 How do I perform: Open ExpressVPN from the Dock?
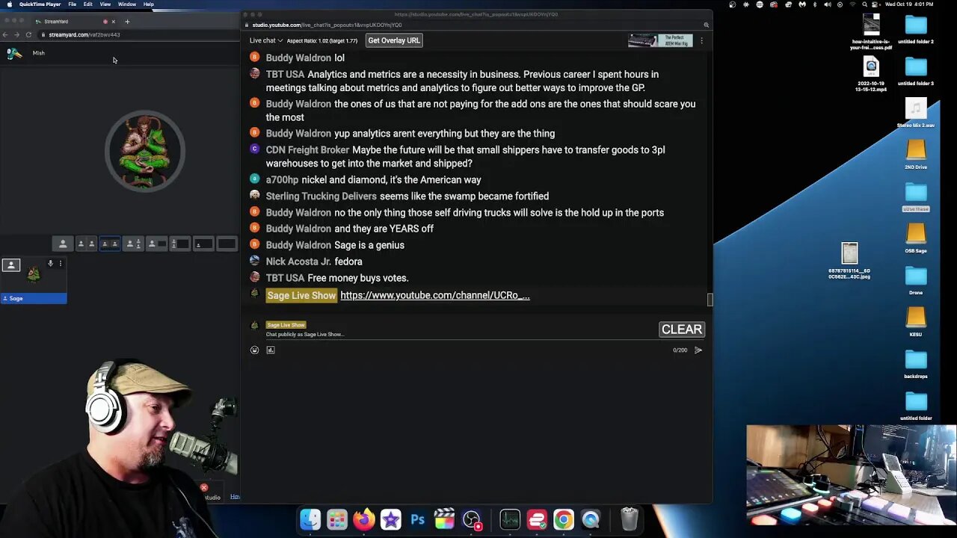click(x=537, y=519)
